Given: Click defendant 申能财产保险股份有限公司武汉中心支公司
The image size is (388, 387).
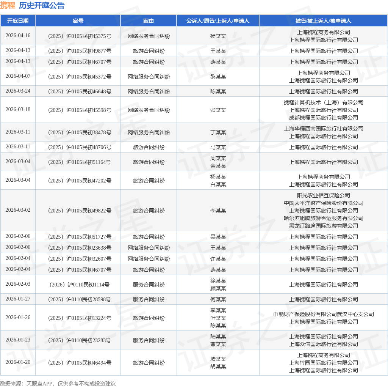Looking at the screenshot, I should coord(324,315).
